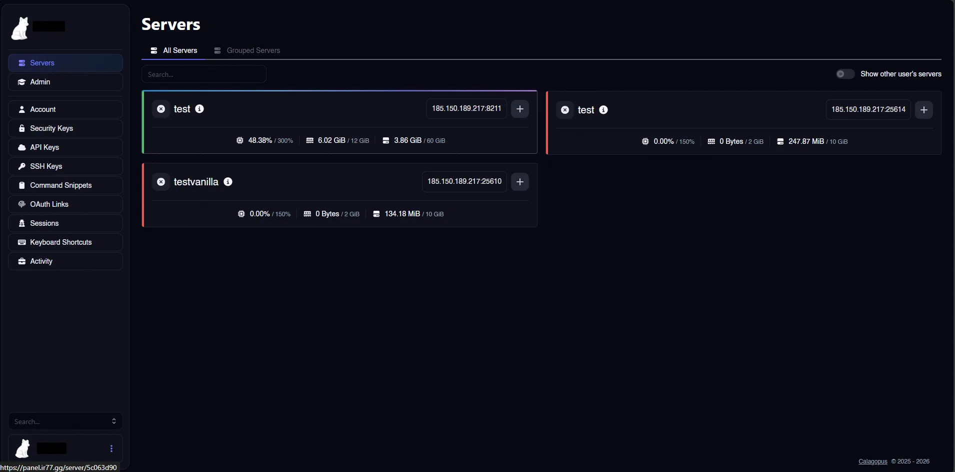
Task: Open the Calagopus footer link
Action: pyautogui.click(x=872, y=462)
